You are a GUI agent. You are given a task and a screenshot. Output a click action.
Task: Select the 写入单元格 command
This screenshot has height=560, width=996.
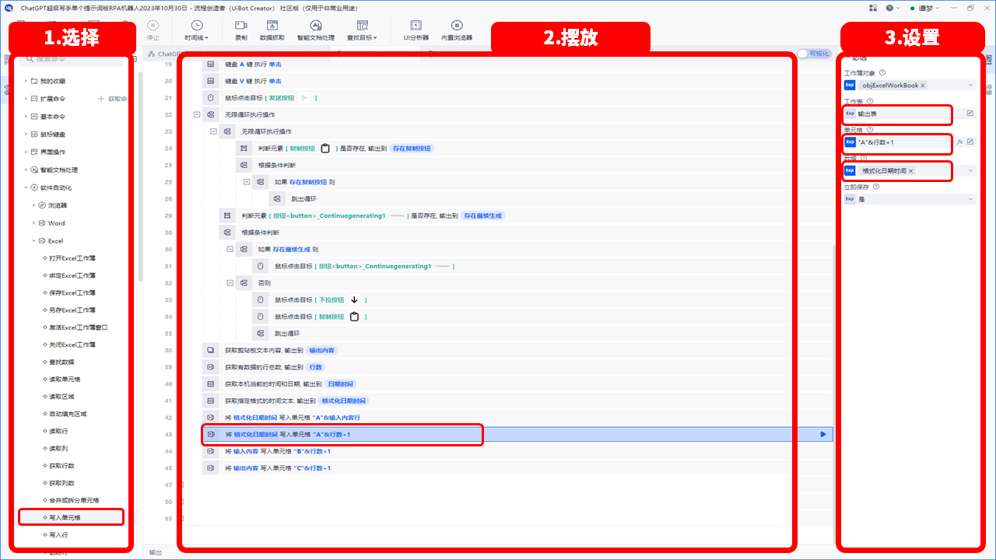tap(65, 517)
